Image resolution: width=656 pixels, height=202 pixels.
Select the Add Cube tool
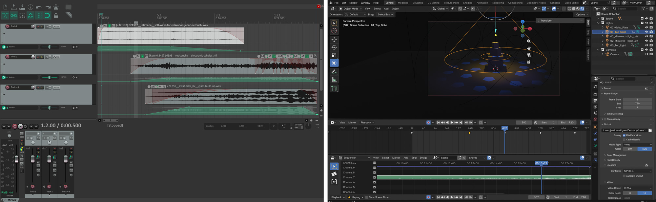click(334, 88)
